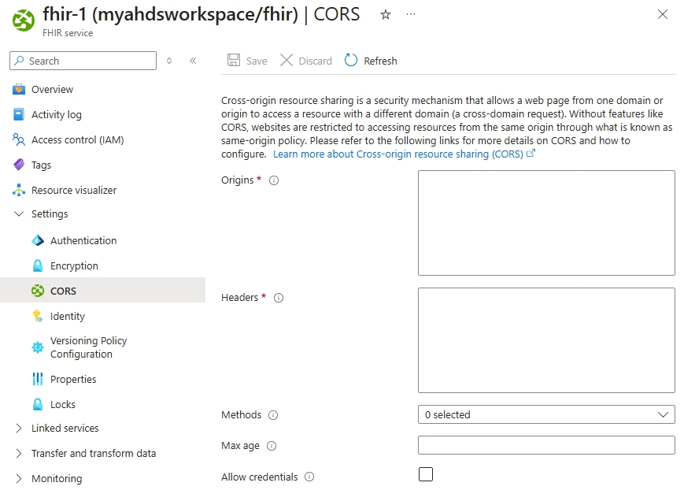Open Versioning Policy Configuration
The image size is (684, 490).
[x=89, y=347]
